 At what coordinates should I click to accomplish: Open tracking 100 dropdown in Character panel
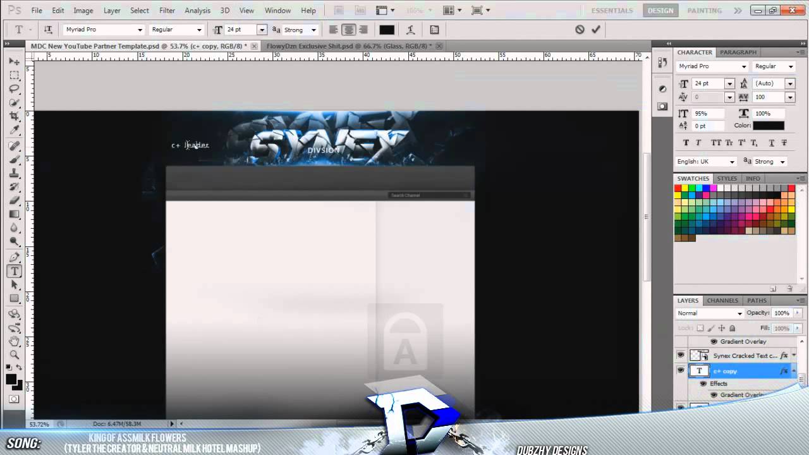790,97
